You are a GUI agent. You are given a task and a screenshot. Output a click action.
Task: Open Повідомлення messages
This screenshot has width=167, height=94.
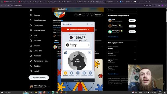38,31
